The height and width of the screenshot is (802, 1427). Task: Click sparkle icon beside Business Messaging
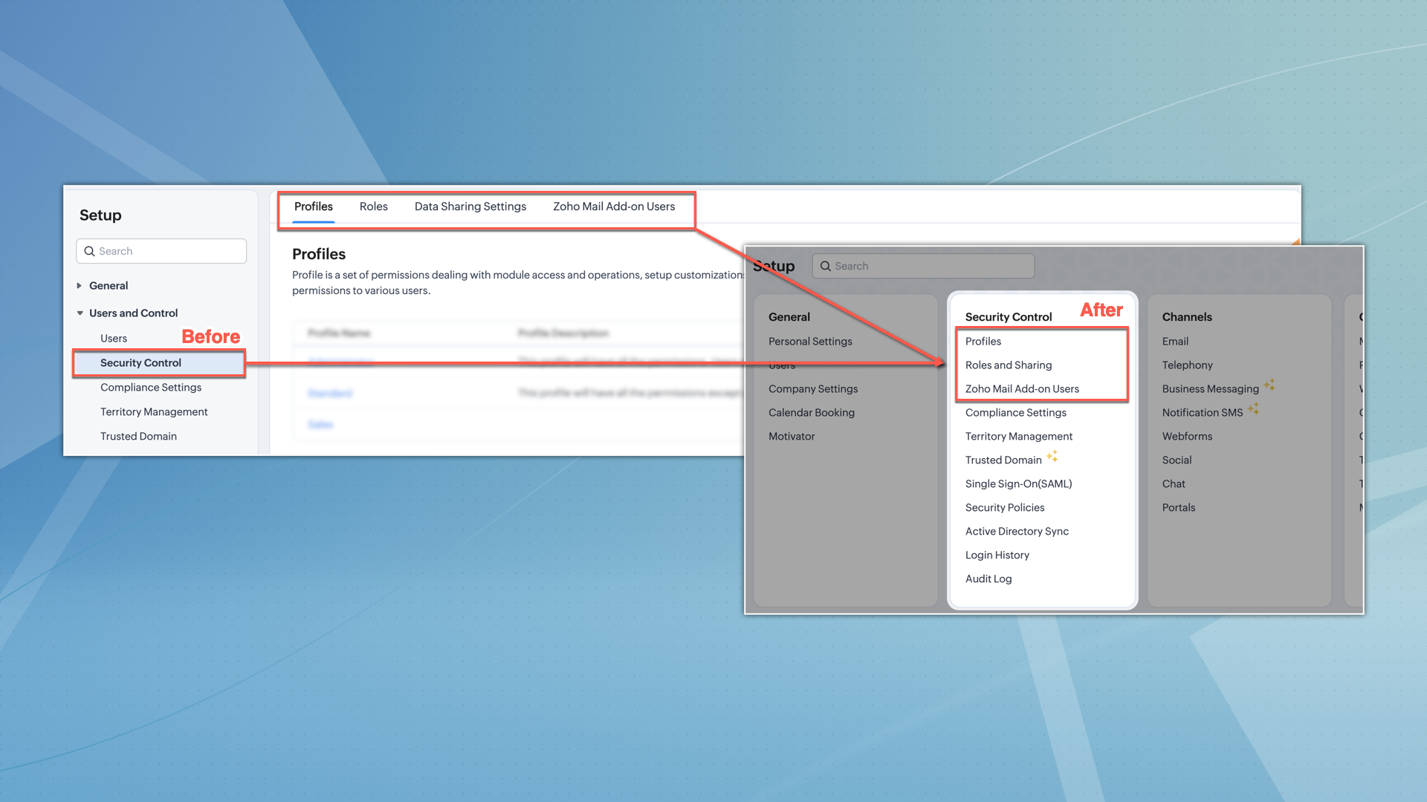click(1269, 385)
